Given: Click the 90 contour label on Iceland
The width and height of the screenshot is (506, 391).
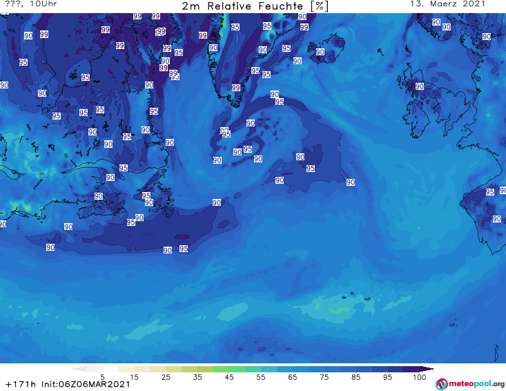Looking at the screenshot, I should click(320, 52).
